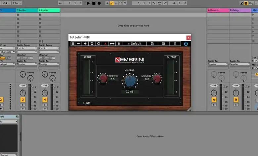The width and height of the screenshot is (258, 156).
Task: Click track 4 Send B knob
Action: (52, 78)
